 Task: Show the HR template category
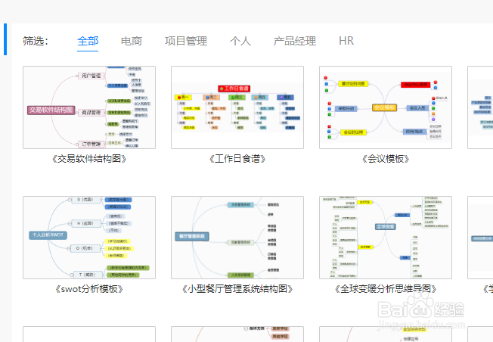click(346, 41)
